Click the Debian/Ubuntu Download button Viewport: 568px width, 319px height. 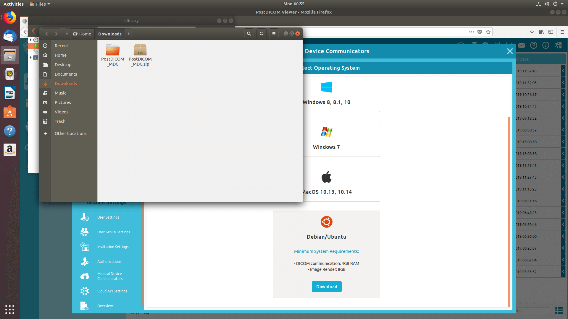(x=327, y=287)
